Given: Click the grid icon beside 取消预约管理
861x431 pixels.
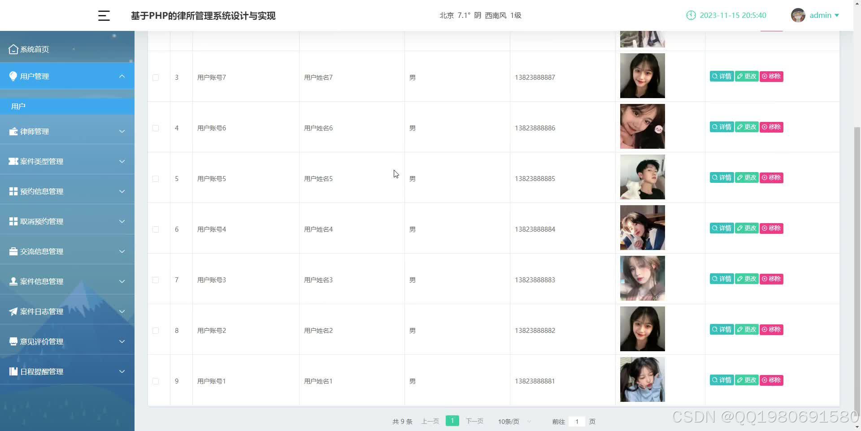Looking at the screenshot, I should tap(13, 221).
